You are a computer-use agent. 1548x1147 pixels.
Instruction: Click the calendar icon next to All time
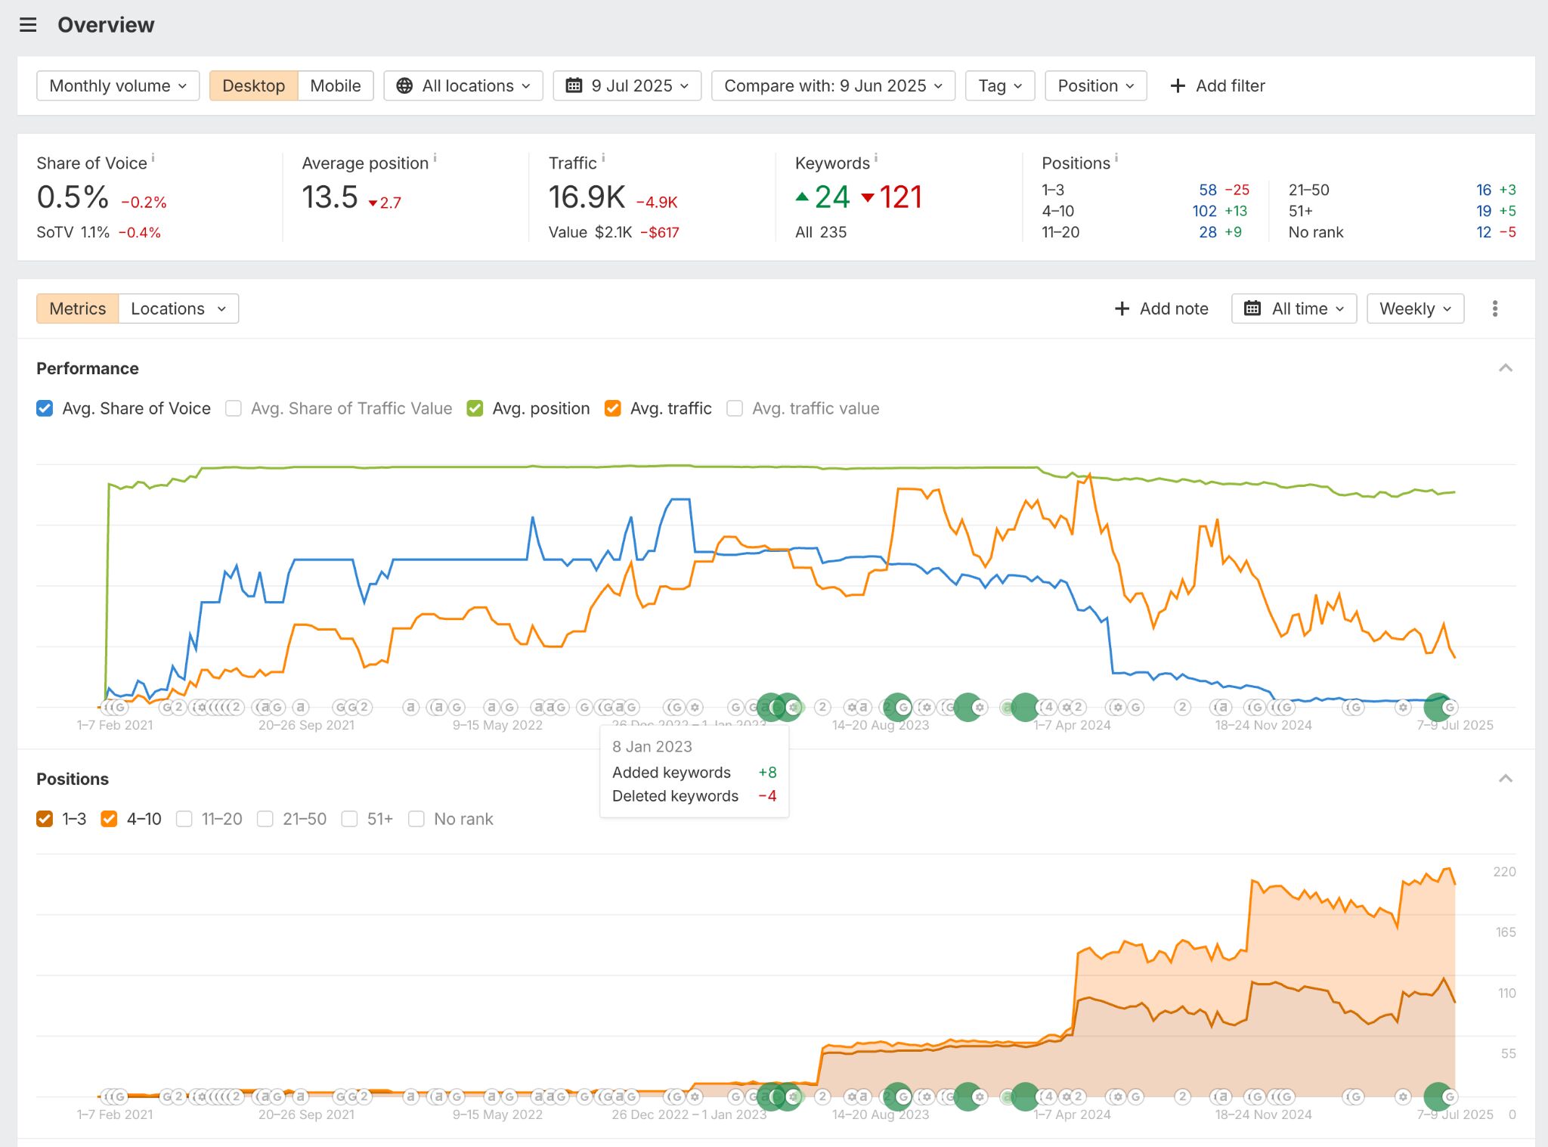(x=1252, y=308)
